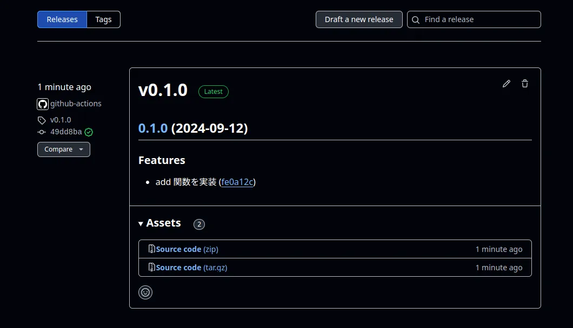Viewport: 573px width, 328px height.
Task: Open commit 49dd8ba link
Action: (66, 132)
